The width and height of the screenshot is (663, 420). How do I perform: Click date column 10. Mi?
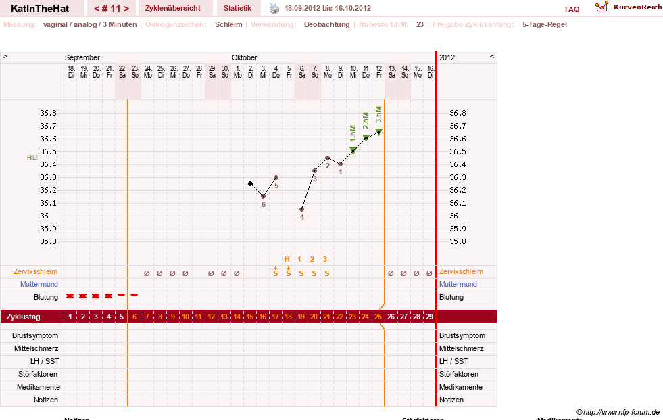click(x=353, y=72)
